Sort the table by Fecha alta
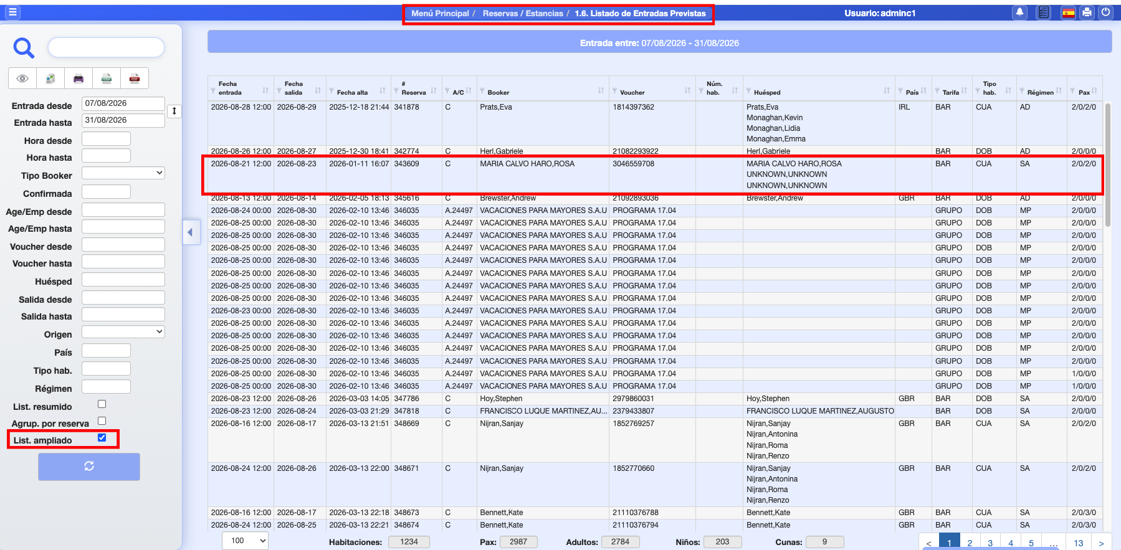The width and height of the screenshot is (1121, 550). (x=383, y=91)
